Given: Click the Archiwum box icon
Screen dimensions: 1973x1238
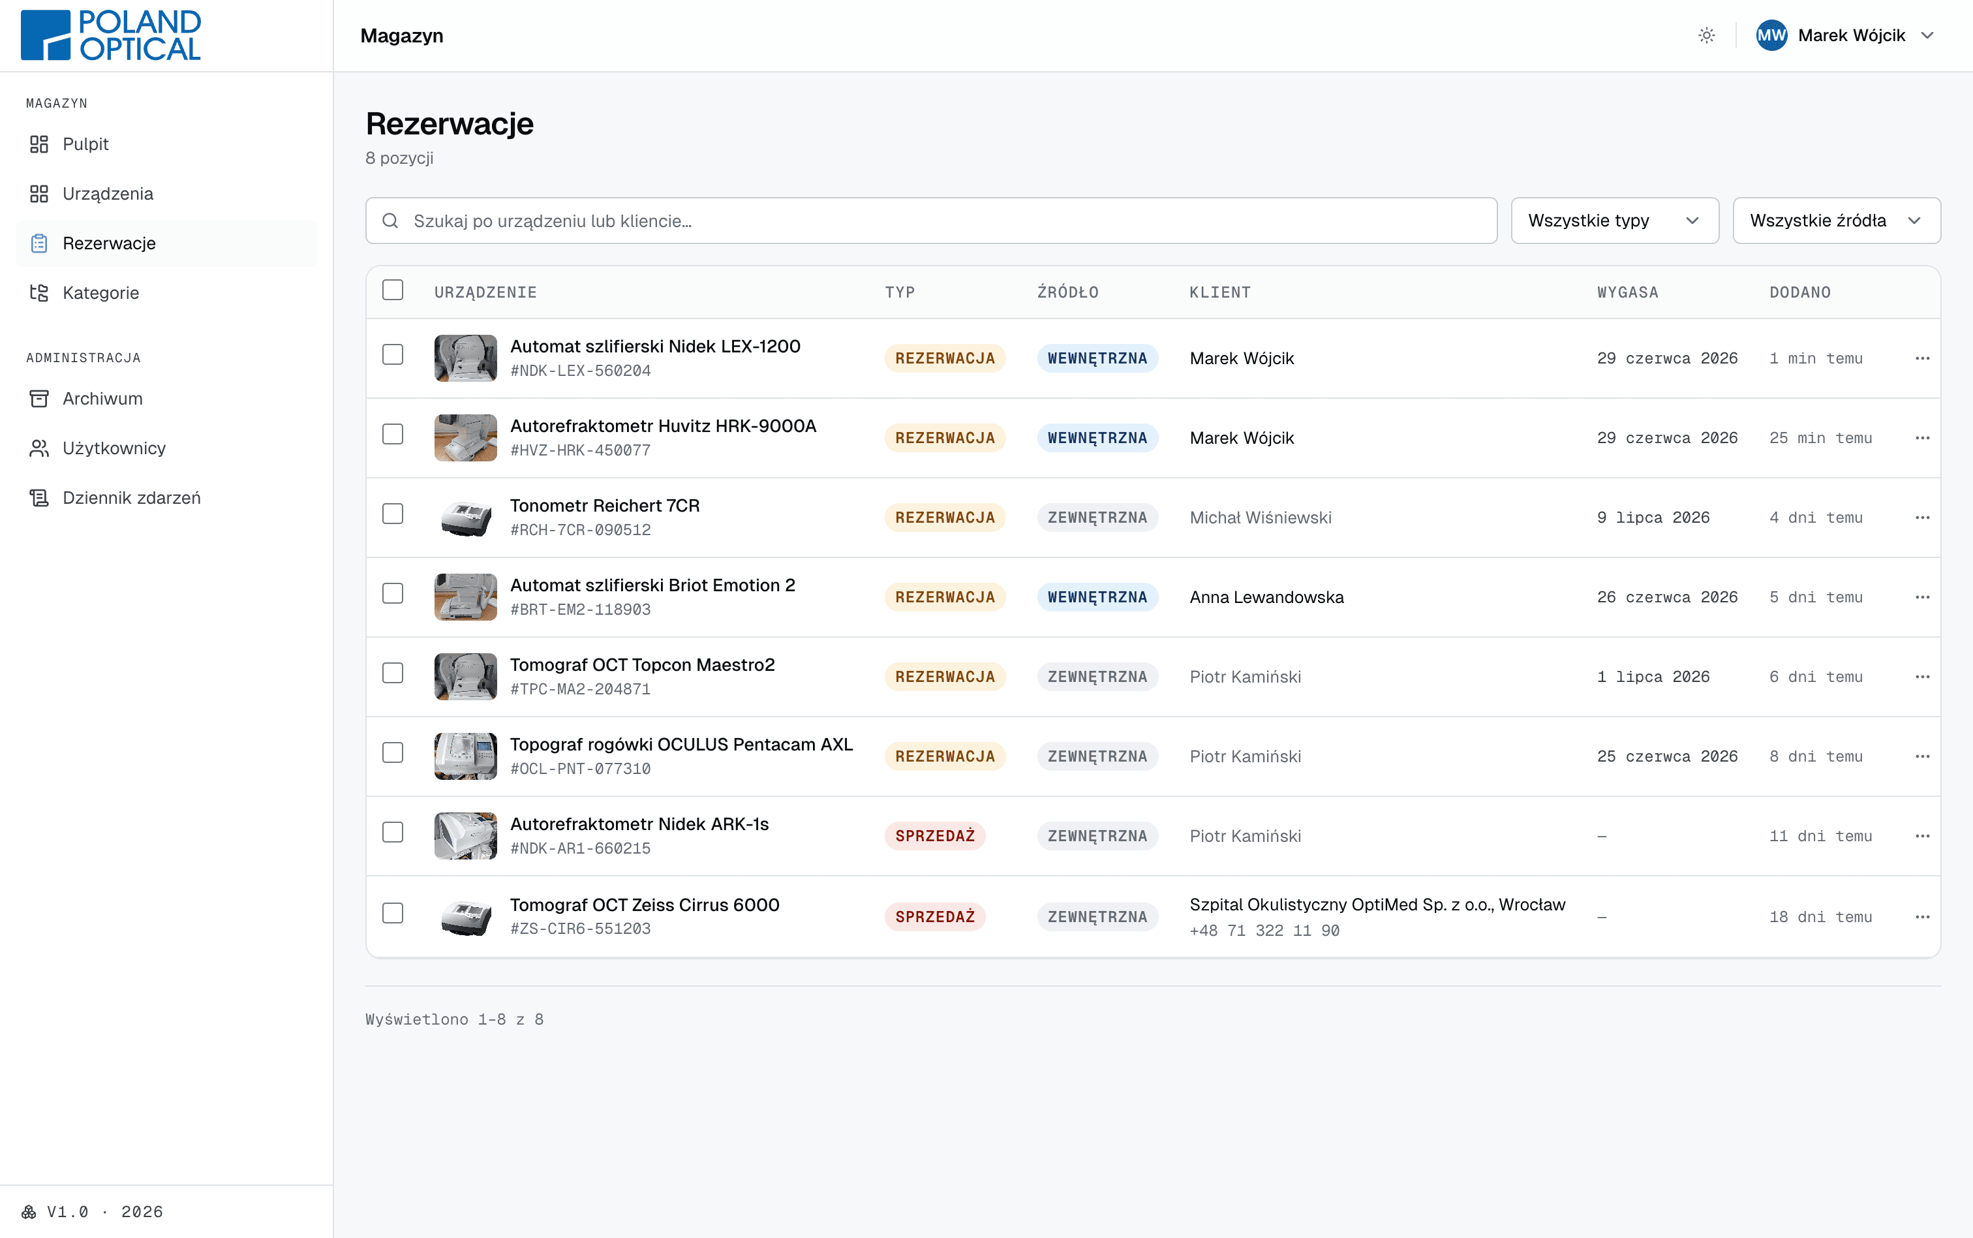Looking at the screenshot, I should [x=39, y=399].
